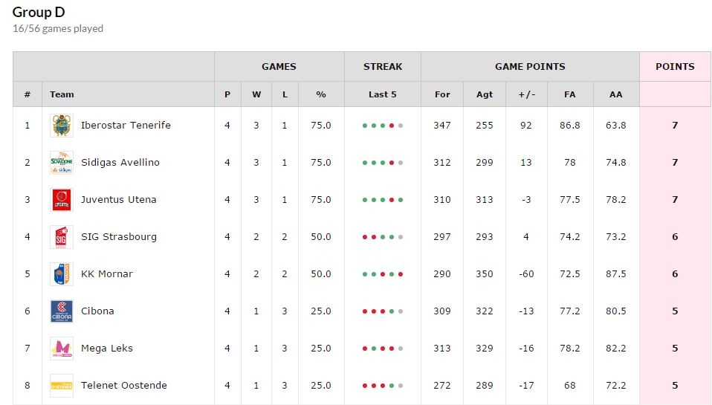
Task: Sort table by the % column header
Action: click(x=321, y=94)
